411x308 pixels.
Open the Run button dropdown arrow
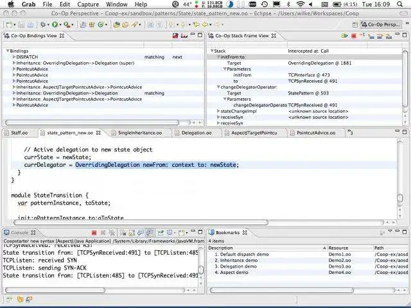click(60, 25)
